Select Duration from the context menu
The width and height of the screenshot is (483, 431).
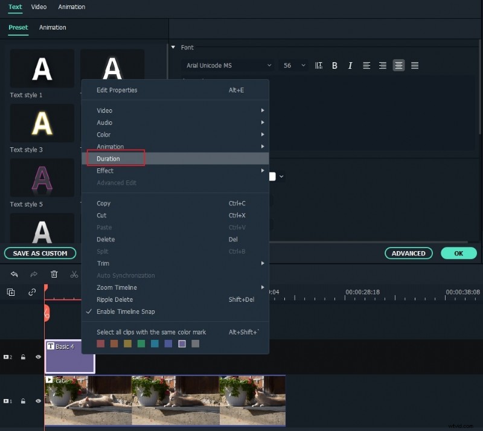[115, 158]
